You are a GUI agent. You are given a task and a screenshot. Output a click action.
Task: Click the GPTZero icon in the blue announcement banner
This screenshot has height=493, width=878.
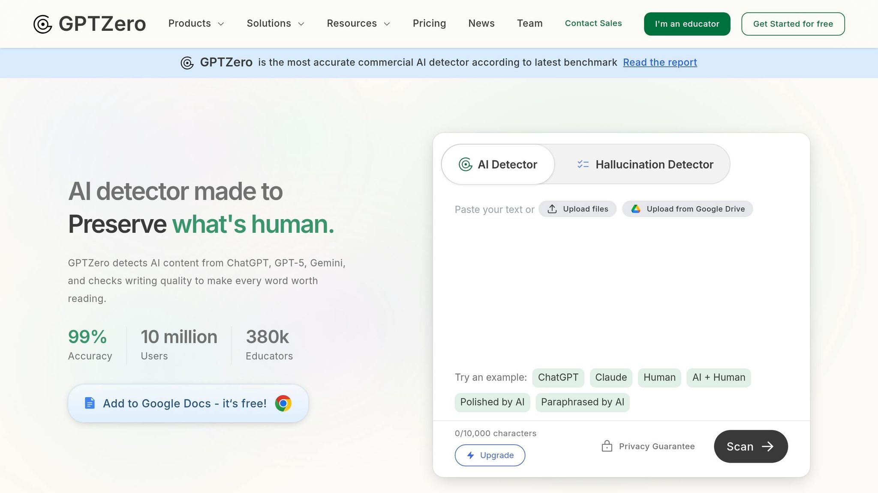click(187, 62)
